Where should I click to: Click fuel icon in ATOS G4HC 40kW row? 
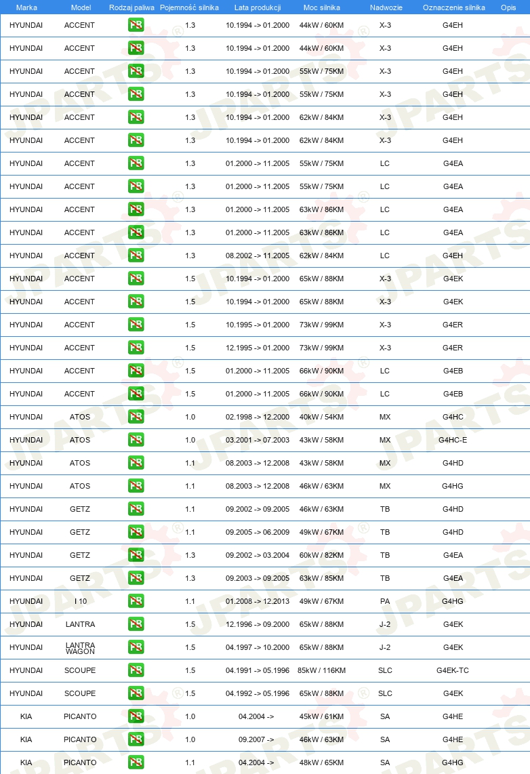tap(136, 417)
